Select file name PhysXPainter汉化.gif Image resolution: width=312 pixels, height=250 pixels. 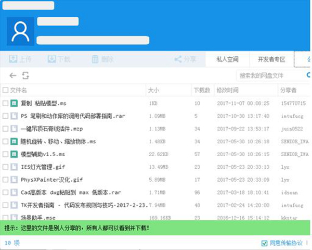pos(51,180)
